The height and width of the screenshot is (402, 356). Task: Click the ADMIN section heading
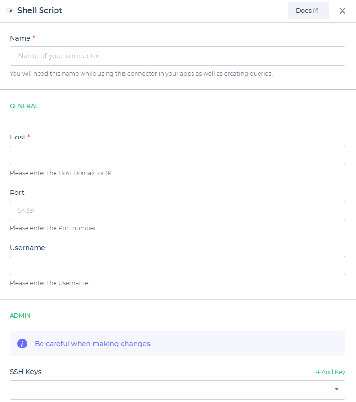pyautogui.click(x=20, y=315)
